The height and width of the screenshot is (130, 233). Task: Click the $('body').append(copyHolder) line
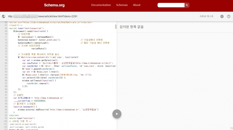coord(38,69)
